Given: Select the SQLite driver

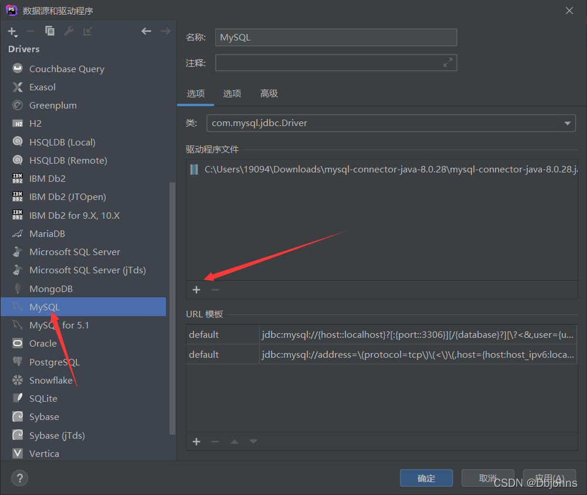Looking at the screenshot, I should [x=83, y=398].
